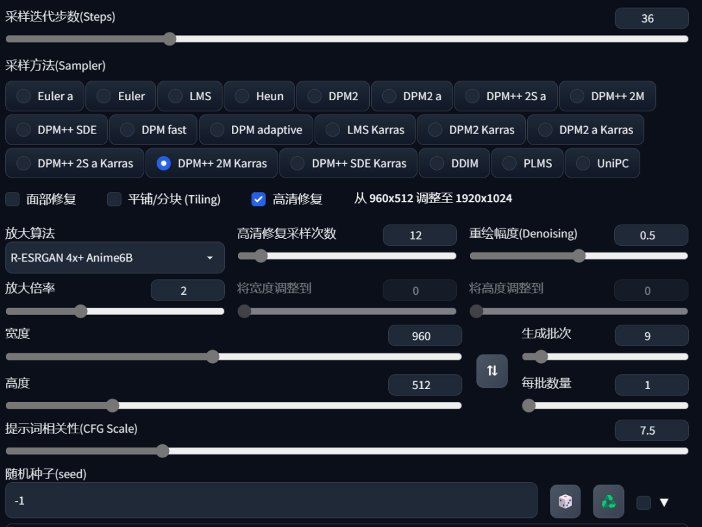Screen dimensions: 702x527
Task: Enable the 面部修复 checkbox
Action: pos(12,199)
